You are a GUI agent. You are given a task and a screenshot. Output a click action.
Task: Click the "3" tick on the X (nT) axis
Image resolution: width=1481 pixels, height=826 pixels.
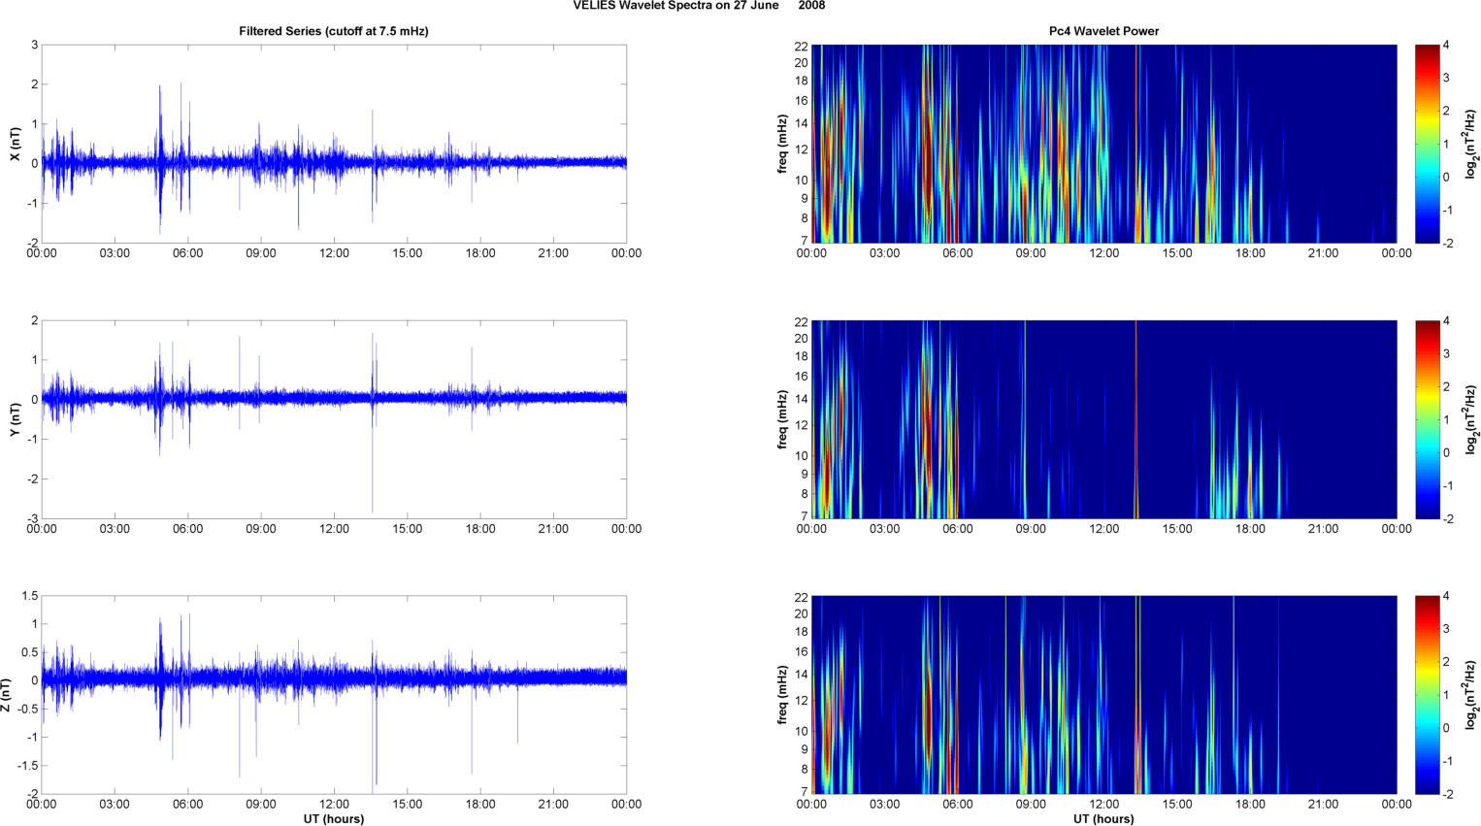35,45
